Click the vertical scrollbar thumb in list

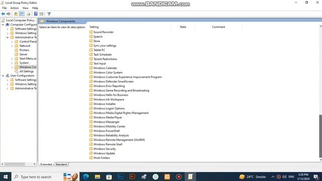(320, 136)
